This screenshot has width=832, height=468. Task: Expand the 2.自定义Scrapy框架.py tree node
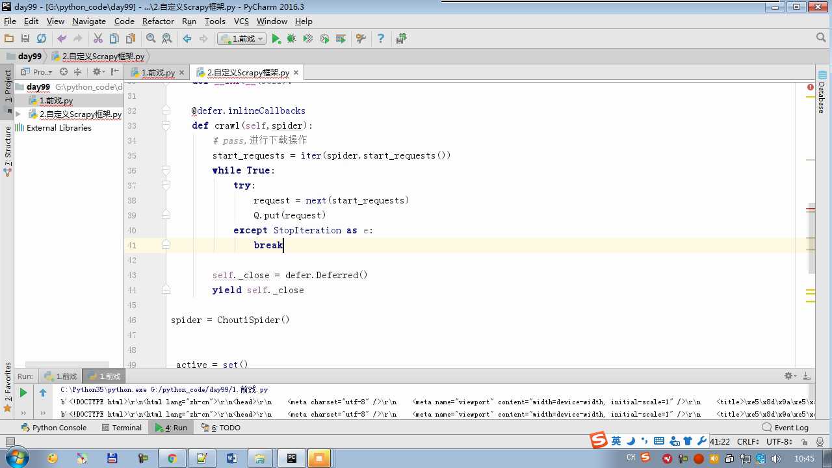tap(18, 114)
